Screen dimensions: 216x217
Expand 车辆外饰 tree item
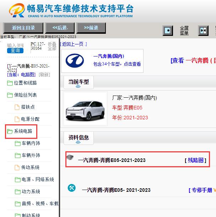(31, 156)
